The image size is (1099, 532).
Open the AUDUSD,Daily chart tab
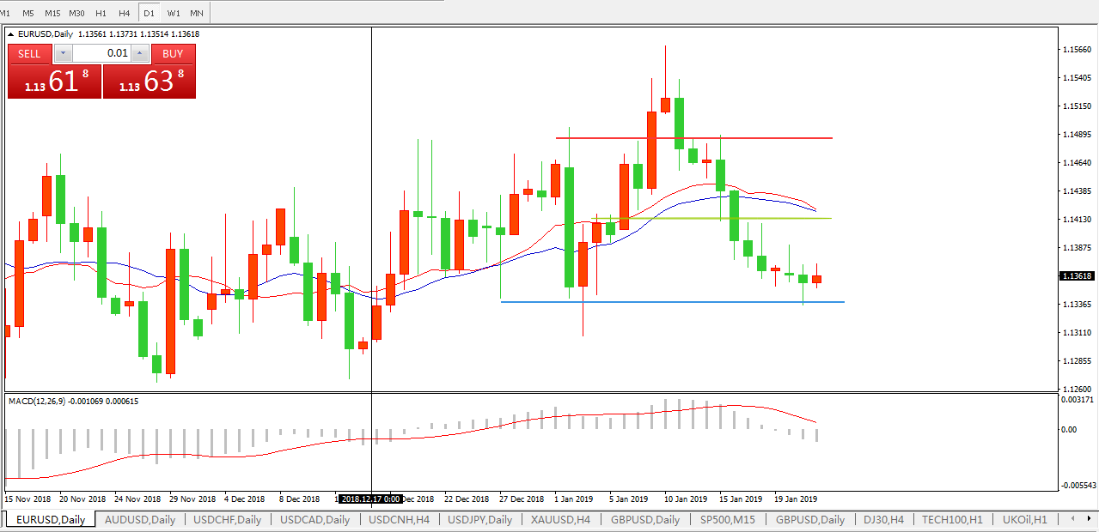click(139, 520)
